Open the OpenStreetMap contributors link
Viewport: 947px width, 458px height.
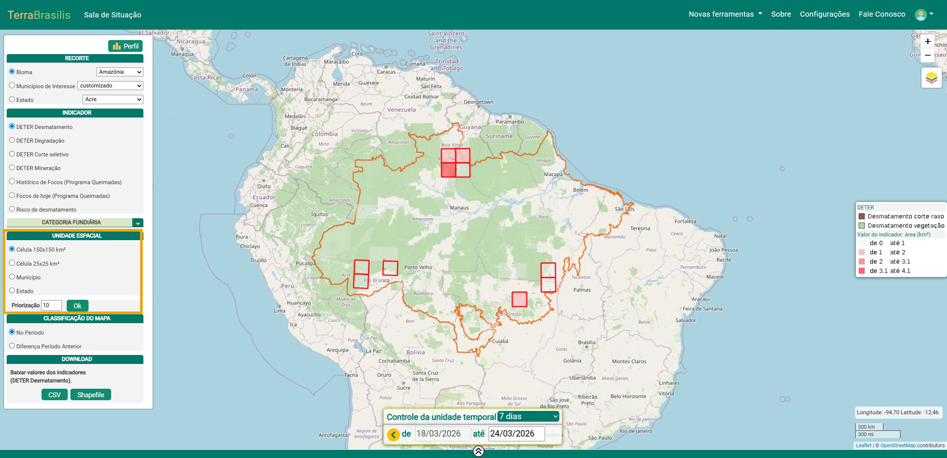coord(898,445)
